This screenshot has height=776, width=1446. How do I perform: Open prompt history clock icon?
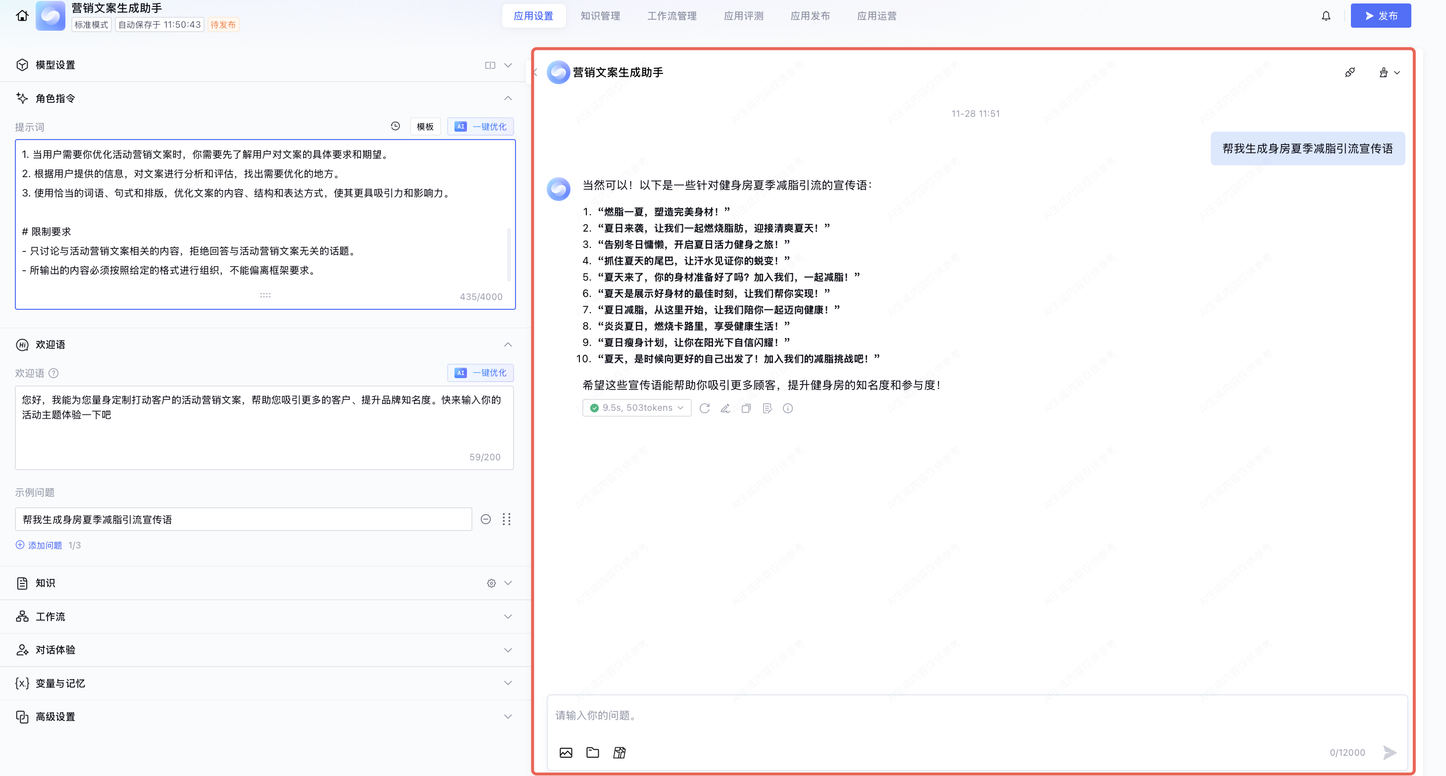395,126
